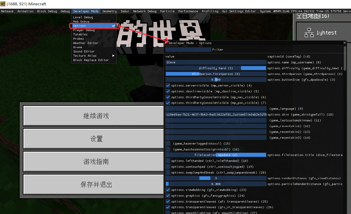Screen dimensions: 351x214
Task: Adjust the renderDistance slider
Action: point(216,178)
